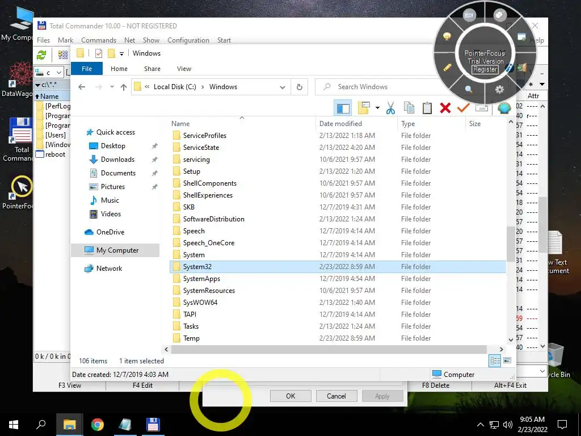Switch to details view layout icon
This screenshot has height=436, width=581.
[495, 360]
